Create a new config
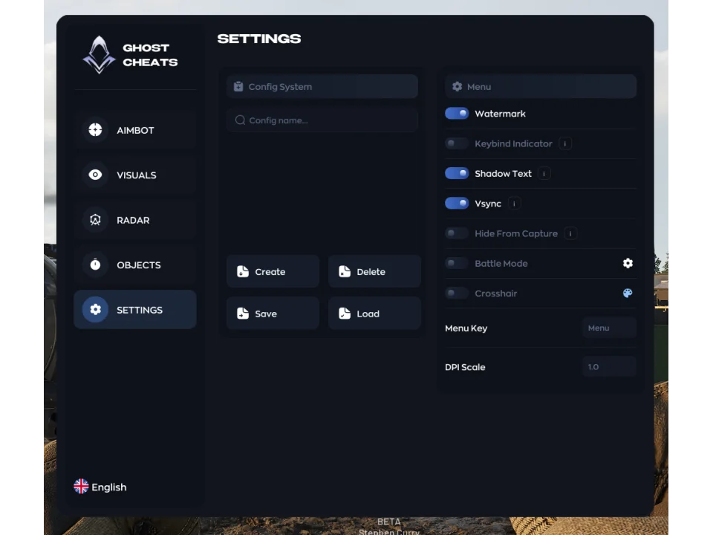This screenshot has width=713, height=535. tap(273, 272)
